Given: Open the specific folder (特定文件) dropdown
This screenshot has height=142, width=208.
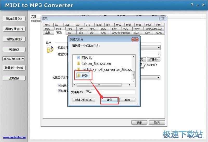Looking at the screenshot, I should click(x=159, y=54).
